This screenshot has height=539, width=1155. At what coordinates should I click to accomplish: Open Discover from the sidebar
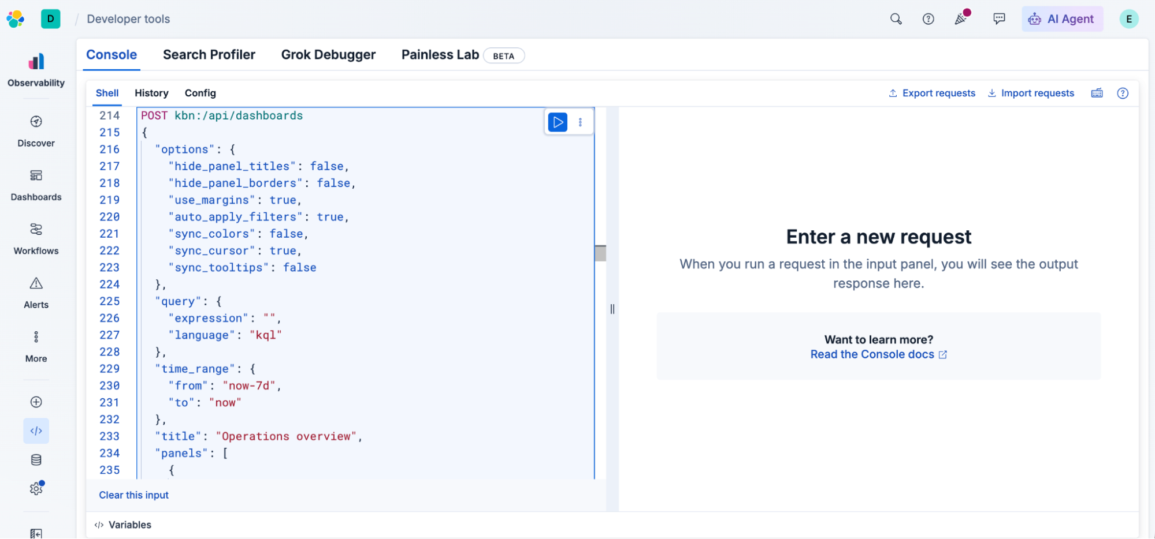pos(36,131)
